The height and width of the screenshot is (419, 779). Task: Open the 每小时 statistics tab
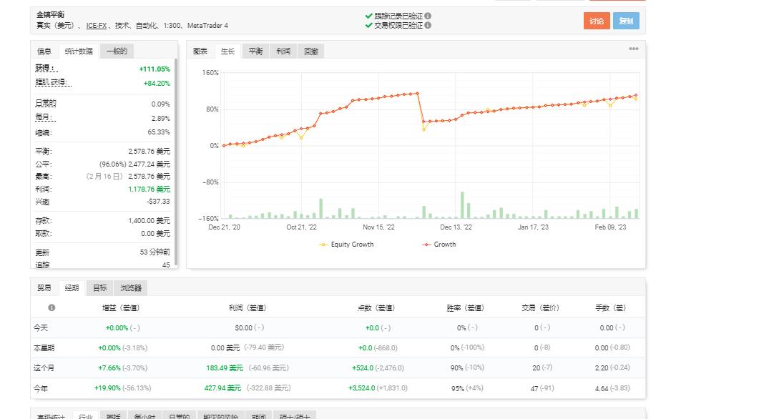point(146,416)
